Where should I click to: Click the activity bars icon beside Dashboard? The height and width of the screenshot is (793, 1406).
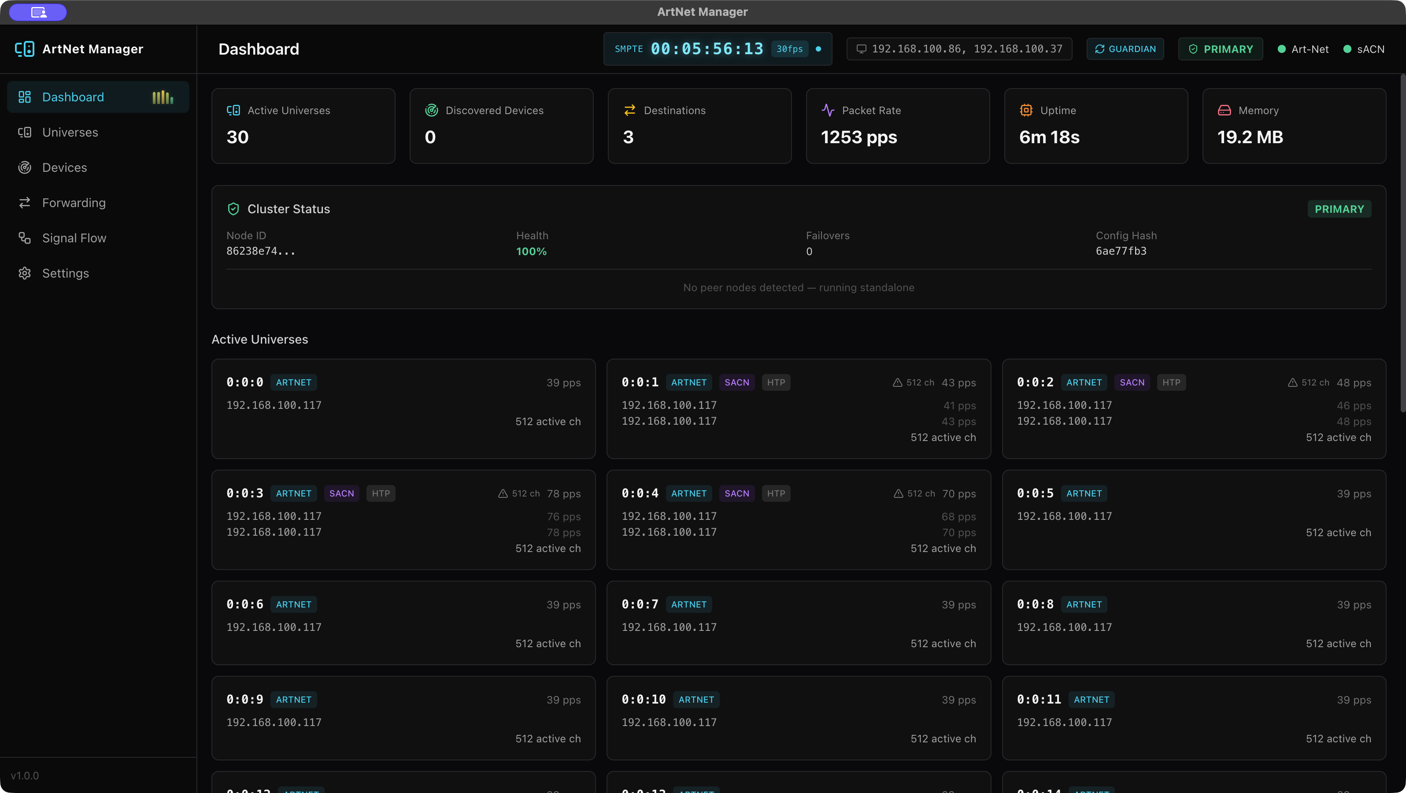(163, 97)
